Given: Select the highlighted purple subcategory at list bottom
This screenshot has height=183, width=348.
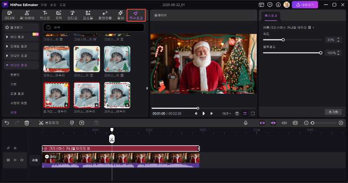Looking at the screenshot, I should click(x=13, y=112).
